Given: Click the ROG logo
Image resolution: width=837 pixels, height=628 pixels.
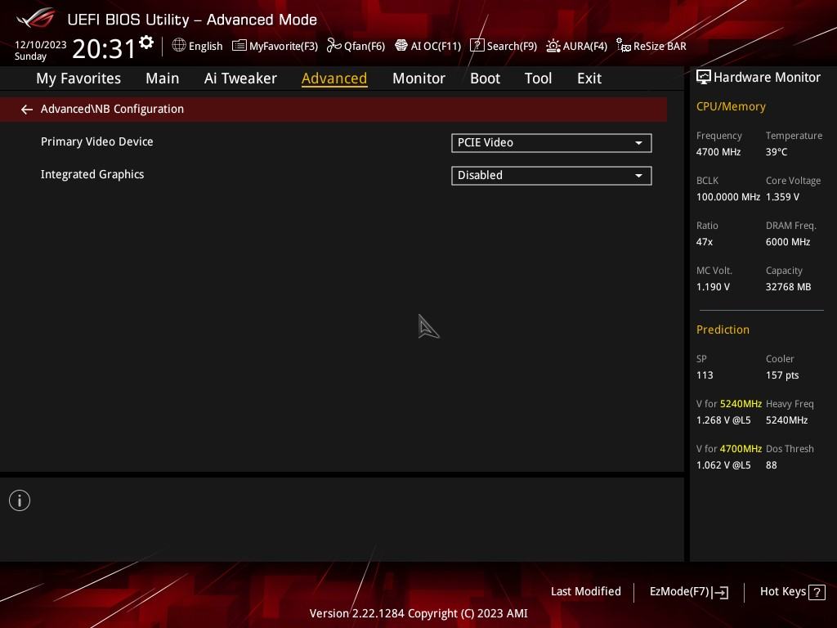Looking at the screenshot, I should [x=35, y=19].
